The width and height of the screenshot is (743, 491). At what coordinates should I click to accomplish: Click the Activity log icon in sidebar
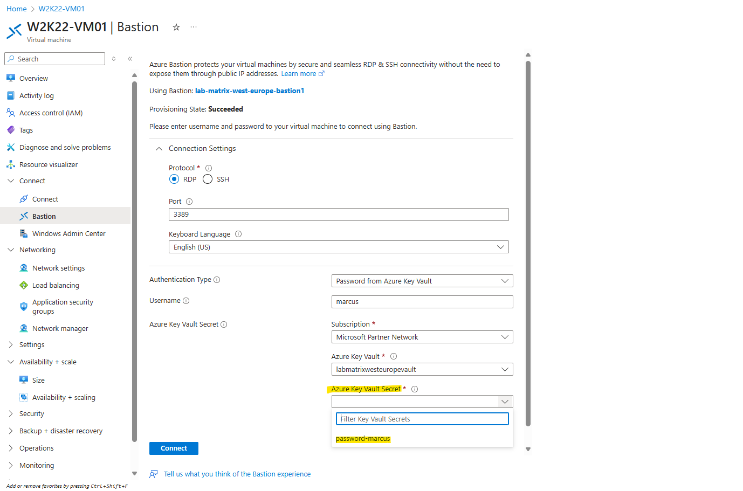tap(11, 95)
